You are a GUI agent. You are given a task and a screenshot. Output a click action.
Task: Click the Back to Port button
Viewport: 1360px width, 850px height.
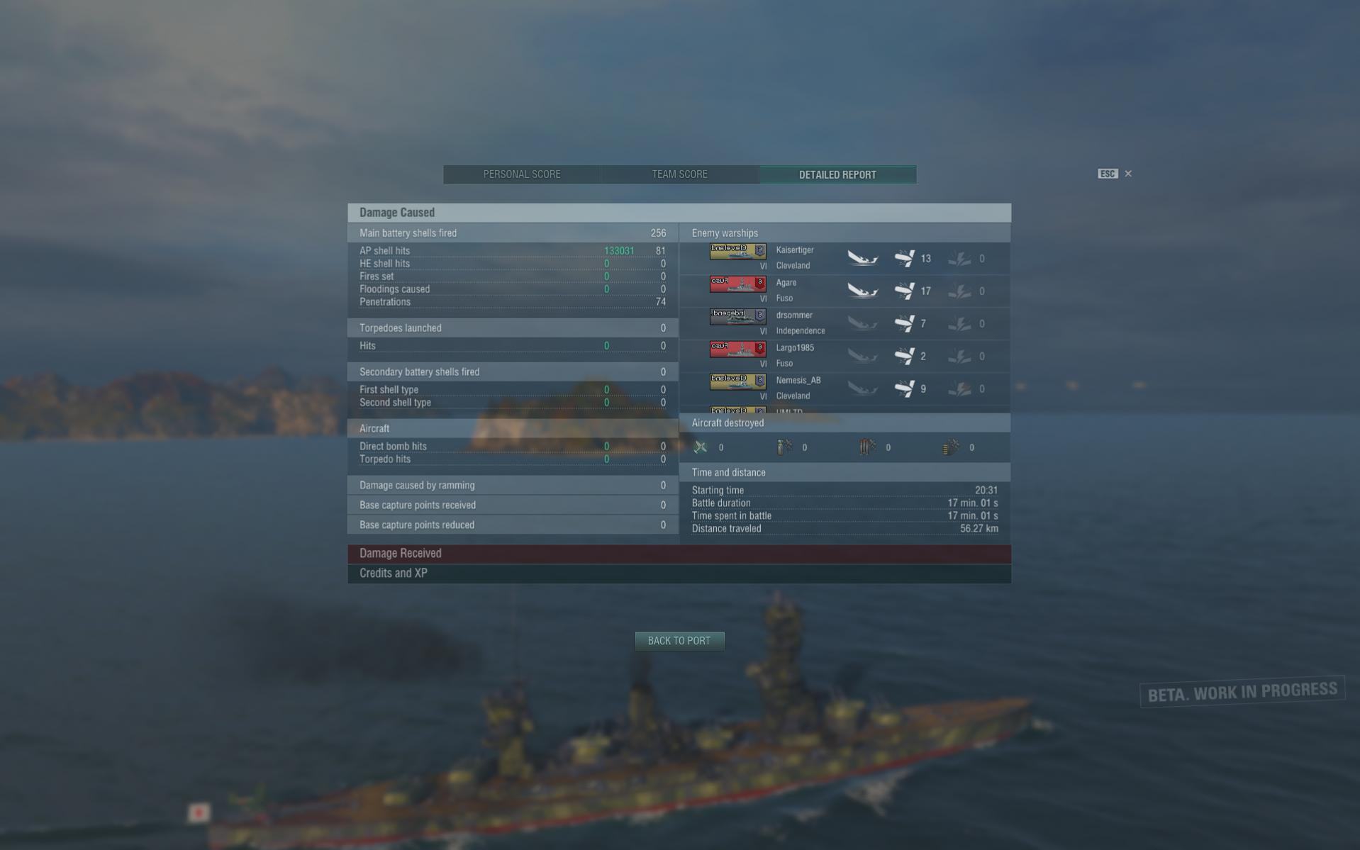679,641
